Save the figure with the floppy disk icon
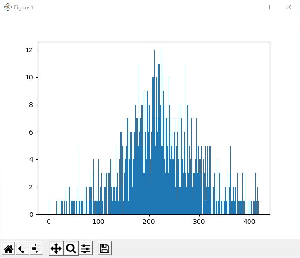 [x=105, y=249]
